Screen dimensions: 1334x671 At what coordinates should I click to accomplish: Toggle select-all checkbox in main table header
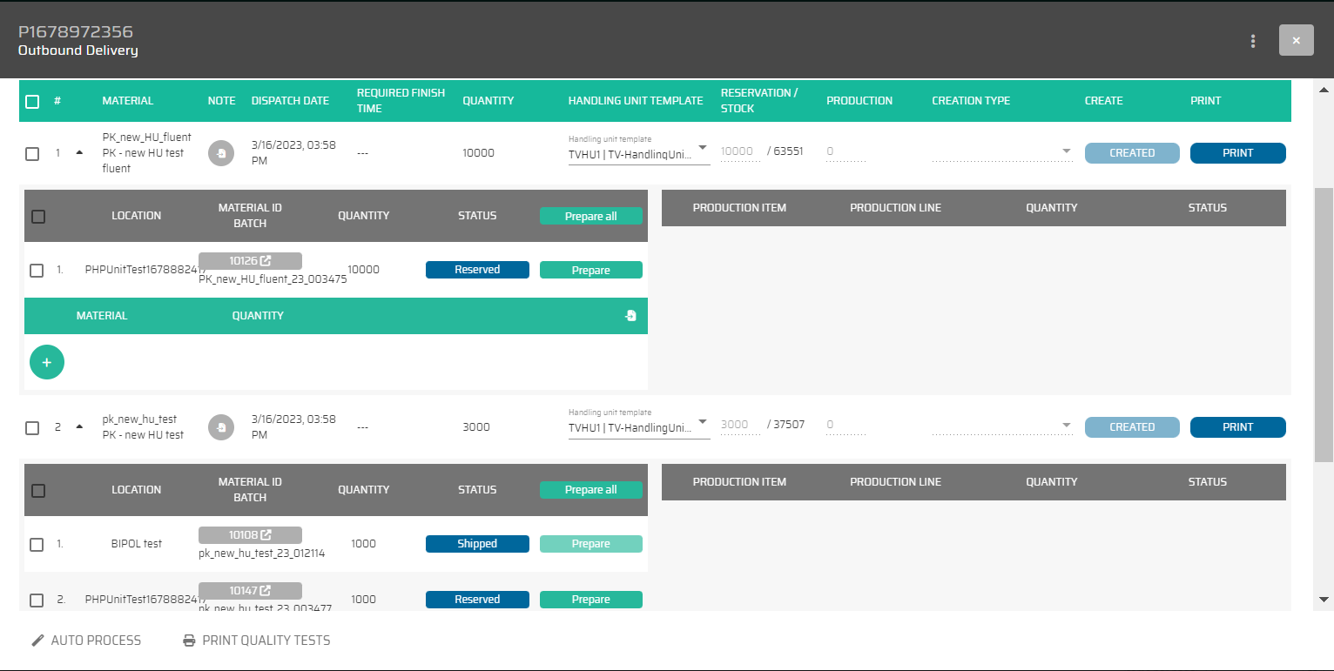coord(32,102)
